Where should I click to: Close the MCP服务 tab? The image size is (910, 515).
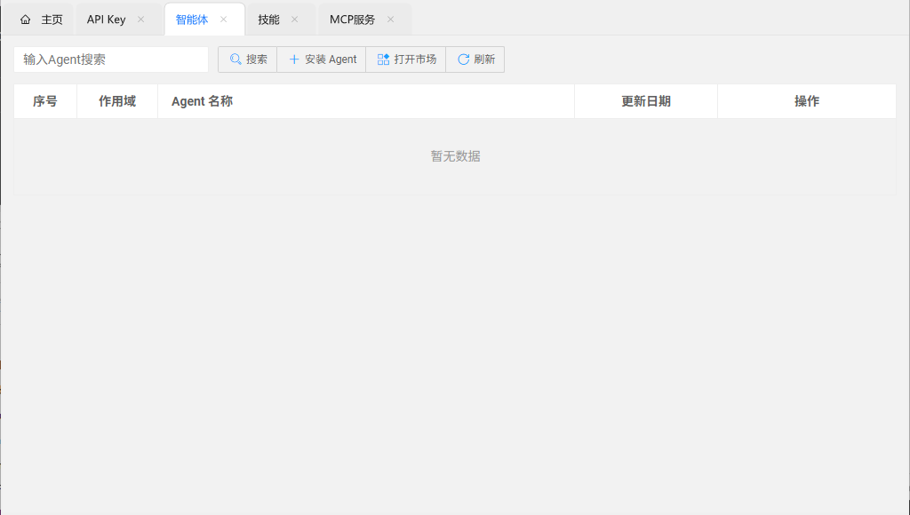pyautogui.click(x=390, y=20)
